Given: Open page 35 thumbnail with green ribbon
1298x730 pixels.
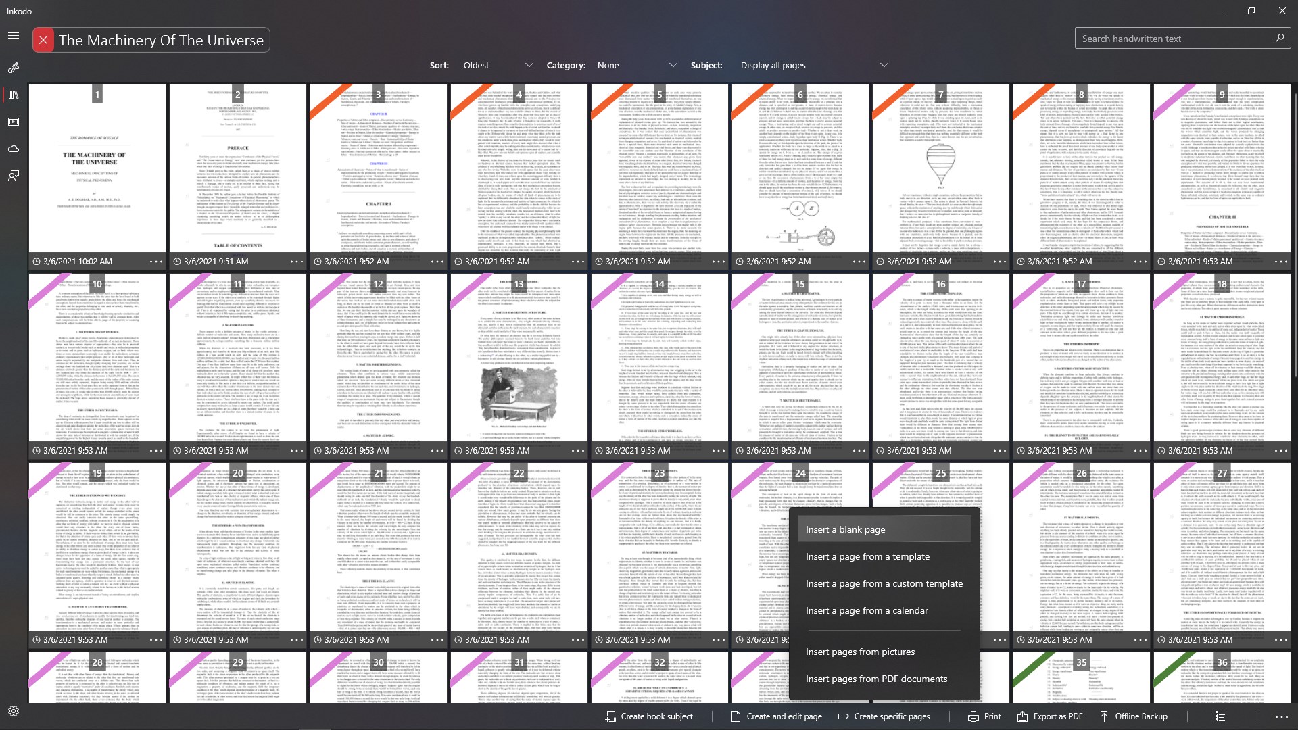Looking at the screenshot, I should click(x=1082, y=677).
